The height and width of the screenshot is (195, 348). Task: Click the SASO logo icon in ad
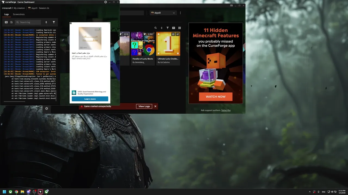pos(74,93)
